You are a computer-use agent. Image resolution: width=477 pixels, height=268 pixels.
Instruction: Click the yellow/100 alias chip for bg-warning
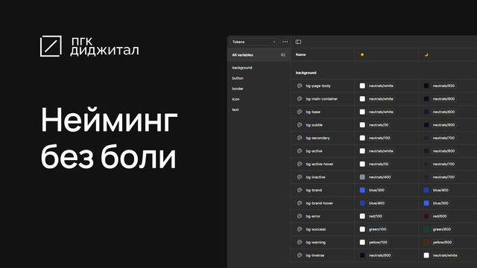coord(378,243)
